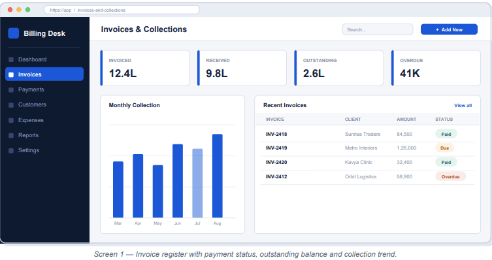The image size is (492, 260).
Task: Click the Apr bar in chart
Action: point(138,186)
